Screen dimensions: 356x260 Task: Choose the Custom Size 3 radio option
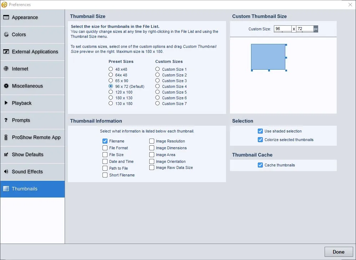pyautogui.click(x=157, y=80)
